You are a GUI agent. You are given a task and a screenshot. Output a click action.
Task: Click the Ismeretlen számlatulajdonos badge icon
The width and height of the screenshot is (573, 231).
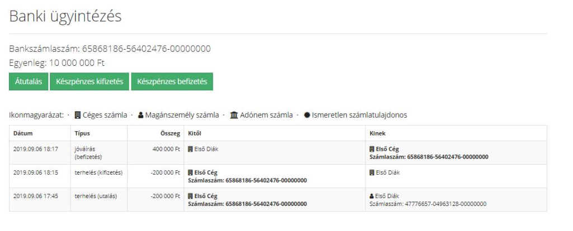pos(307,116)
